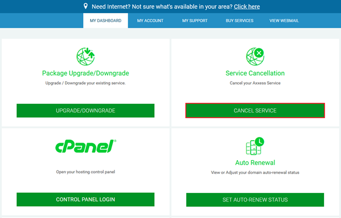Screen dimensions: 341x218
Task: Open the Buy Services tab
Action: point(240,20)
